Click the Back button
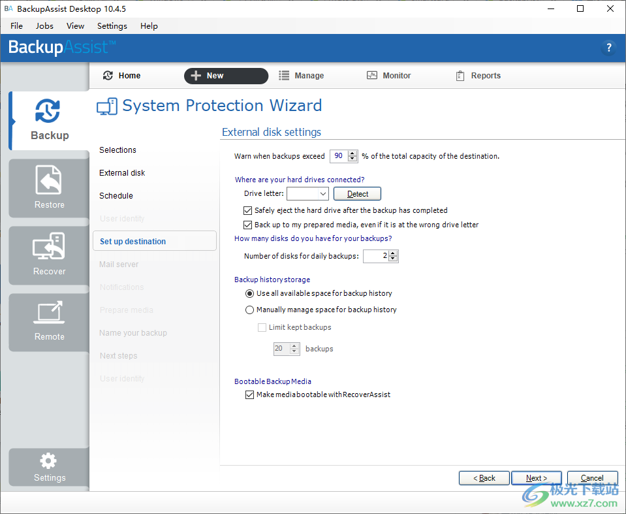The width and height of the screenshot is (626, 514). click(x=484, y=478)
